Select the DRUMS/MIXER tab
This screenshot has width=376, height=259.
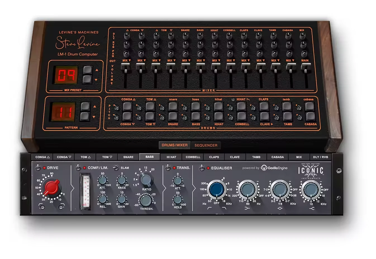coord(175,145)
